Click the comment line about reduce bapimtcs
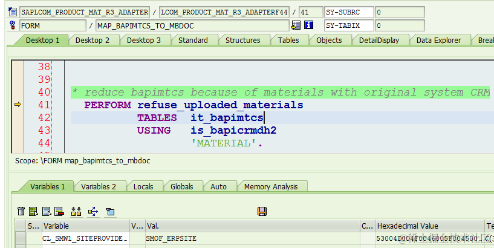This screenshot has width=494, height=248. tap(281, 93)
